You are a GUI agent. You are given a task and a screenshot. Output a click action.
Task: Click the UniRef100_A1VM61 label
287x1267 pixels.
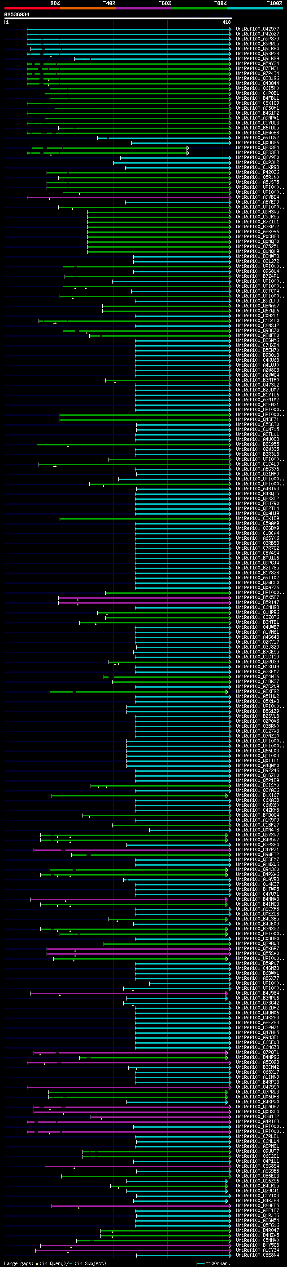pos(257,632)
